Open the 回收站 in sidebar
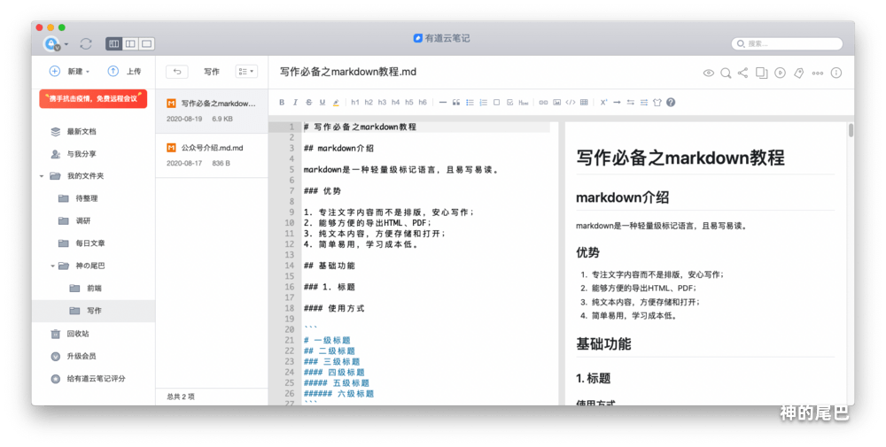Viewport: 886px width, 447px height. pos(77,334)
